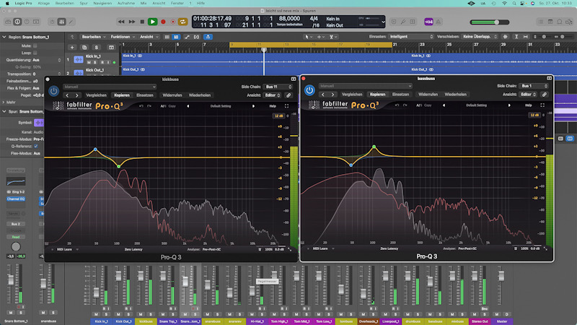The image size is (577, 325).
Task: Open the Verschieben Keine Überlapp. dropdown
Action: (x=480, y=37)
